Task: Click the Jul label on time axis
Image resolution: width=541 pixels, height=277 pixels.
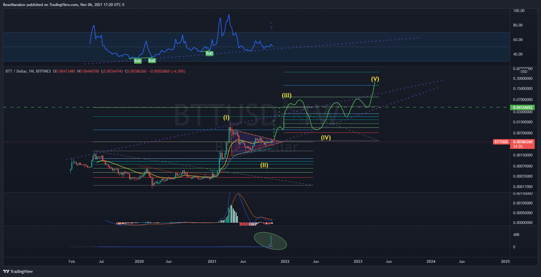Action: (x=101, y=262)
